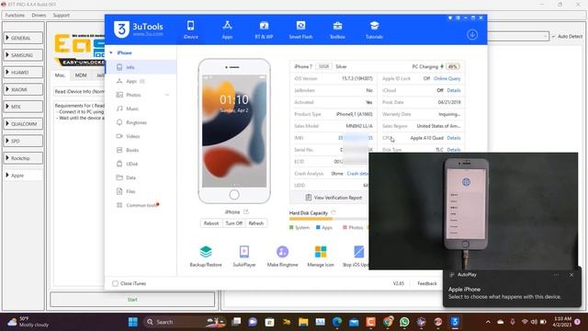Launch Make Ringtone tool

pyautogui.click(x=282, y=257)
